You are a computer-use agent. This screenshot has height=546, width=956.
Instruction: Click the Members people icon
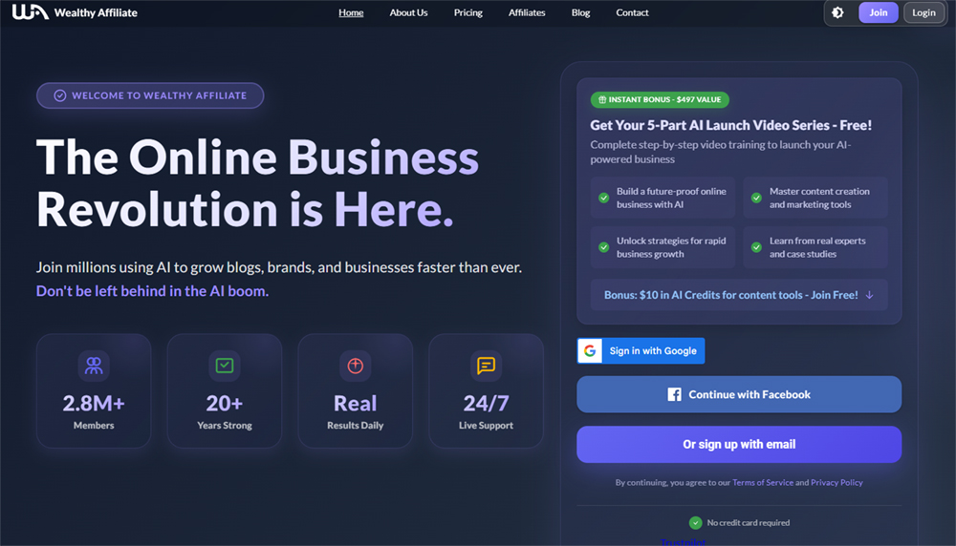coord(94,366)
